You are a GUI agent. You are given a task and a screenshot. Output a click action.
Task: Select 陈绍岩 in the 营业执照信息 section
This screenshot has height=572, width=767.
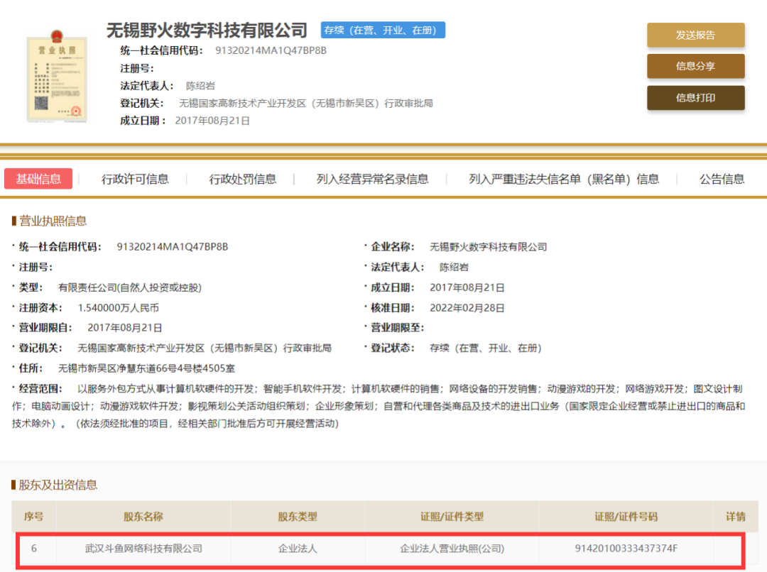point(454,268)
